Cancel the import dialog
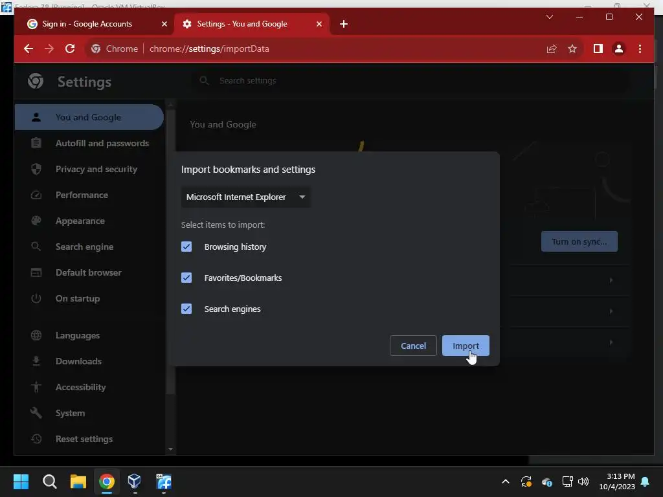The image size is (663, 497). (x=413, y=346)
